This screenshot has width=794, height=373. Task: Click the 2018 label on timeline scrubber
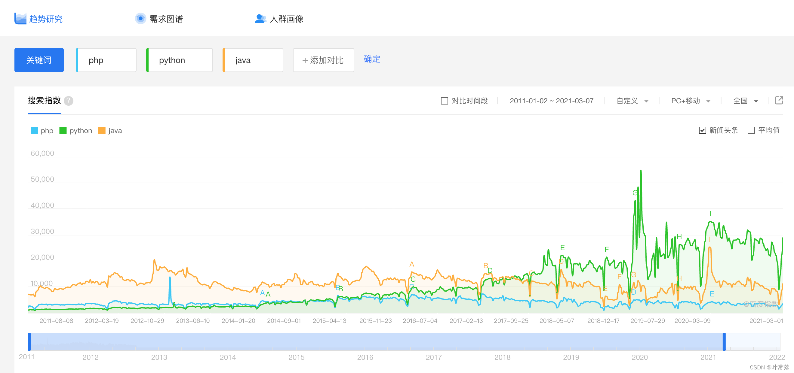point(502,357)
